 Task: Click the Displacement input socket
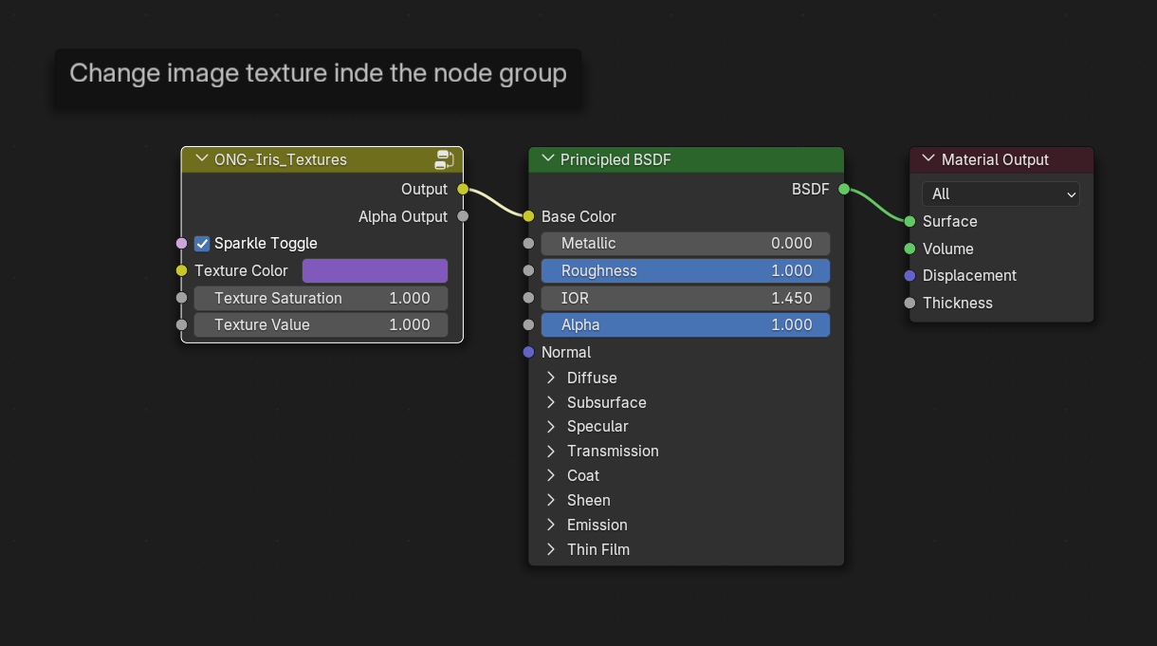click(909, 275)
